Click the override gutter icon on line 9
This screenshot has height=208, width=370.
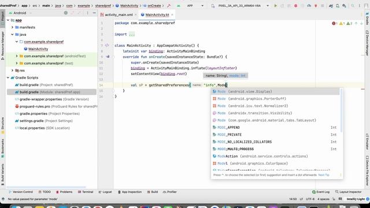click(x=108, y=57)
